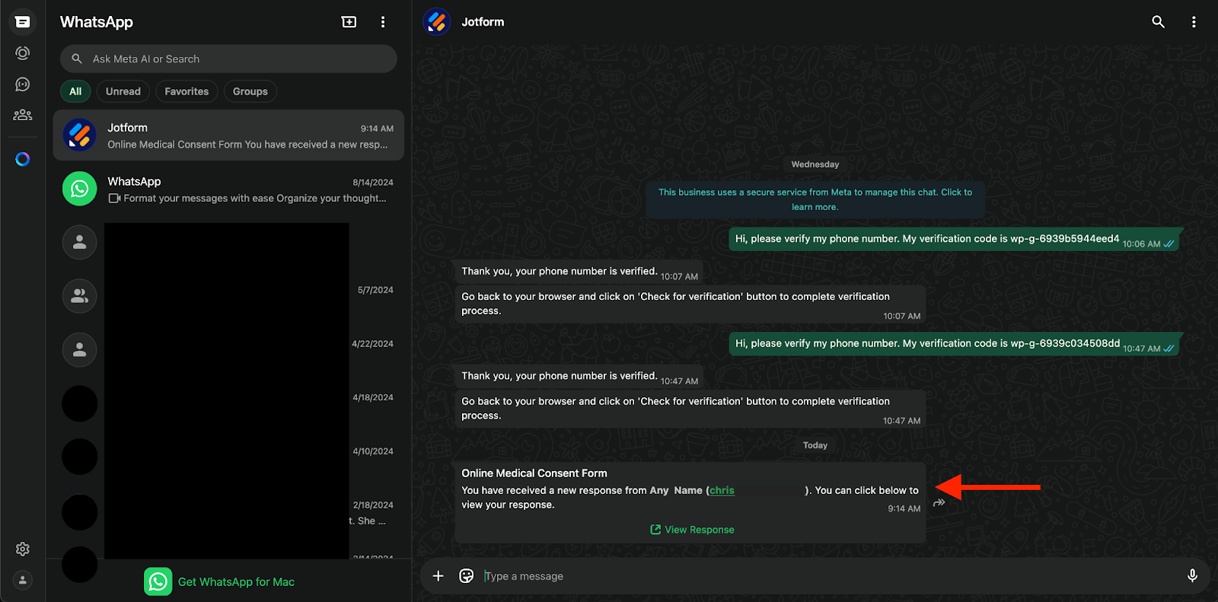Focus the Ask Meta AI or Search field
Viewport: 1218px width, 602px height.
coord(228,59)
